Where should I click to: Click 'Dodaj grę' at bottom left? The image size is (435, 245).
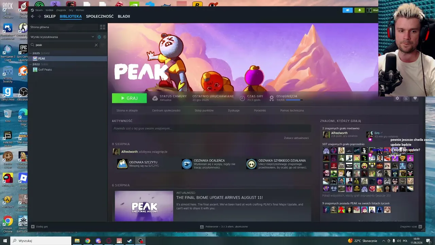(x=39, y=227)
